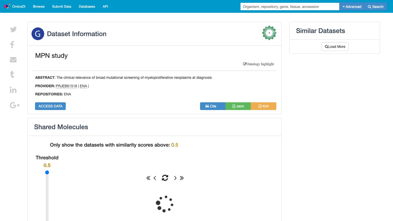Go to previous page single-left arrow
This screenshot has height=221, width=393.
[155, 178]
